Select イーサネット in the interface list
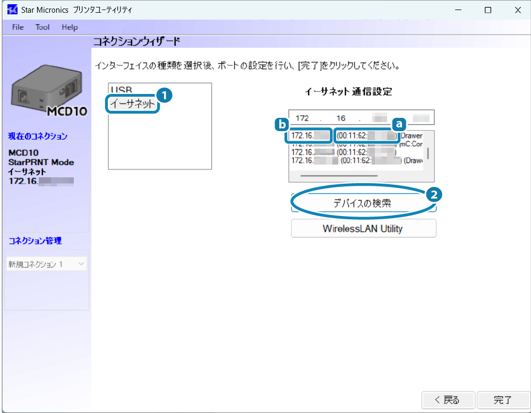The width and height of the screenshot is (531, 413). click(x=133, y=104)
